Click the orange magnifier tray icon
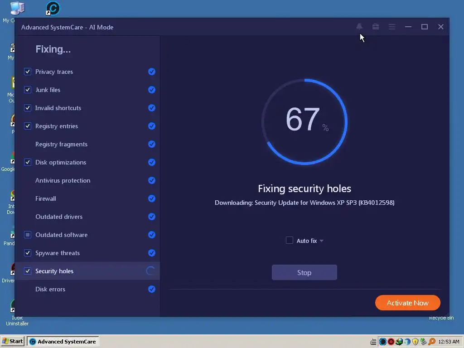This screenshot has width=464, height=348. 432,342
